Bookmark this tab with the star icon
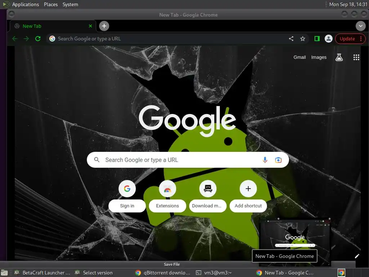Screen dimensions: 369x277 click(x=303, y=39)
